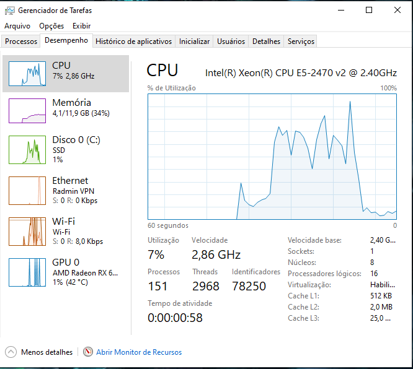This screenshot has height=369, width=413.
Task: Click the 60 segundos axis label
Action: (168, 225)
